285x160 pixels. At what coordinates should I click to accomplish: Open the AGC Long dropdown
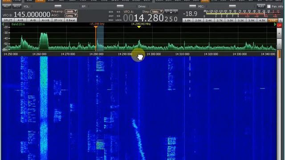point(71,16)
